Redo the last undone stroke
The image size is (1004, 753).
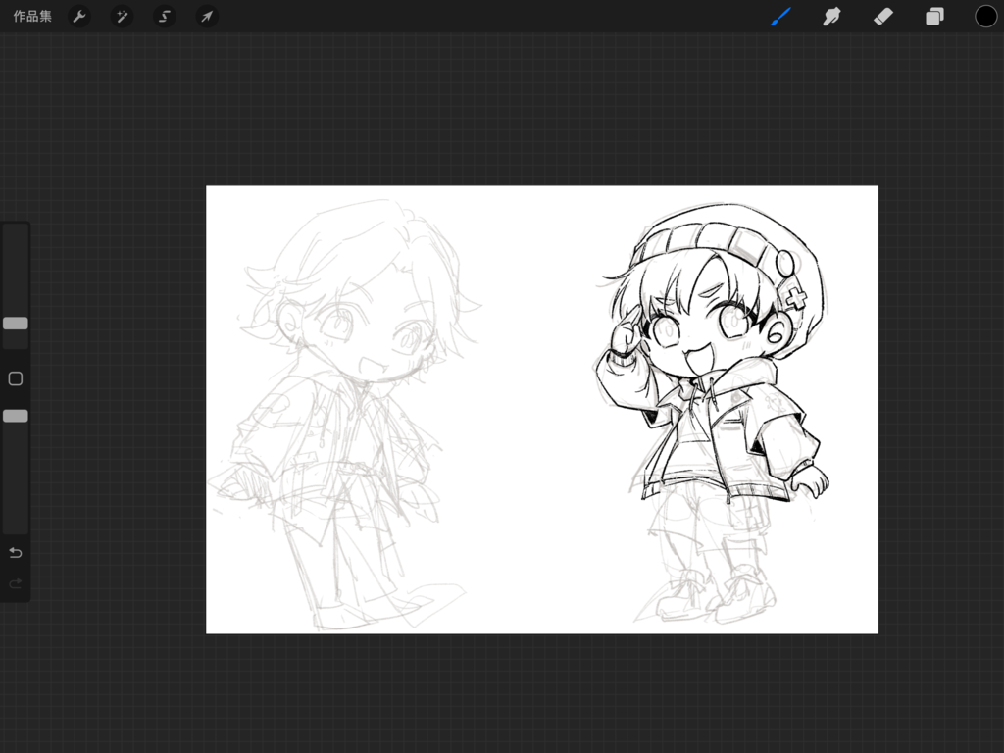click(x=16, y=583)
